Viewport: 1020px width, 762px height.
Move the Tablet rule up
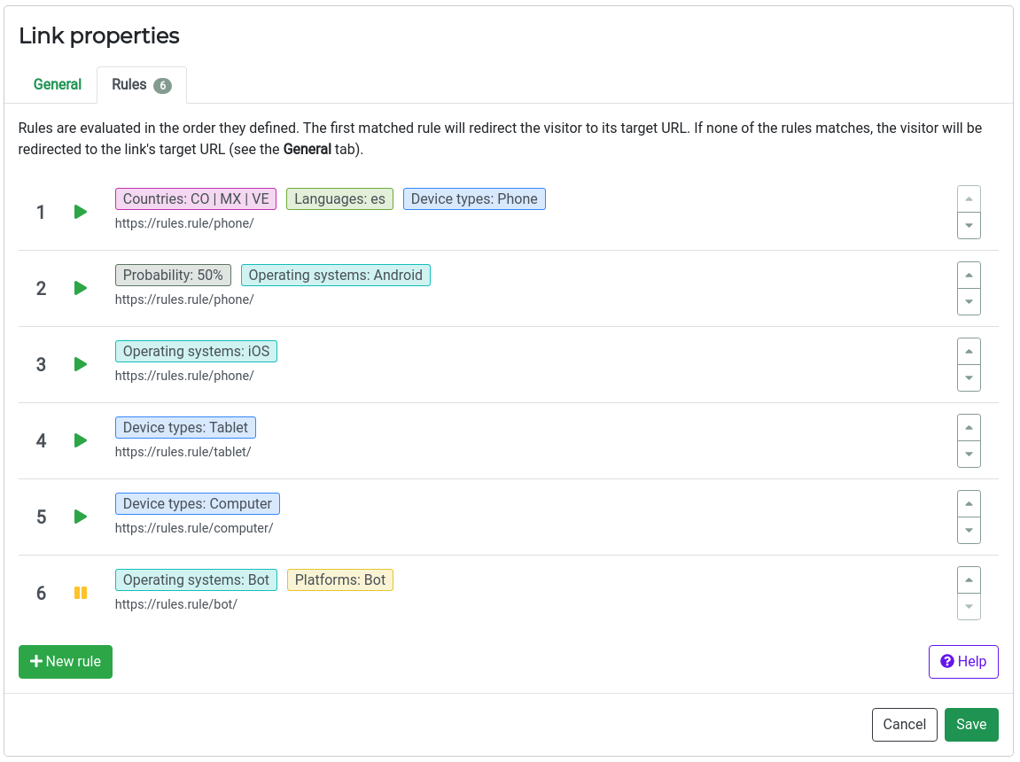(x=969, y=427)
